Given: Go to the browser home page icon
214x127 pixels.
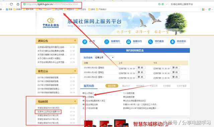Looking at the screenshot, I should tap(18, 4).
